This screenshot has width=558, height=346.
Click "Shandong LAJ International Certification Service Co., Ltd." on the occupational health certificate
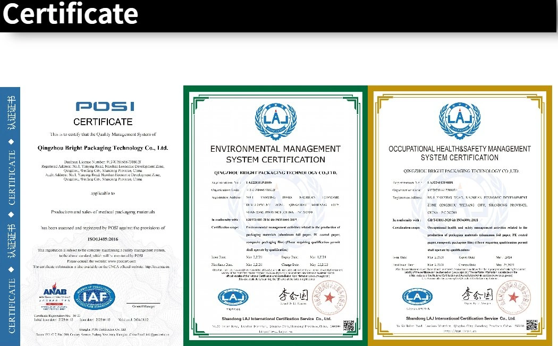click(x=461, y=318)
